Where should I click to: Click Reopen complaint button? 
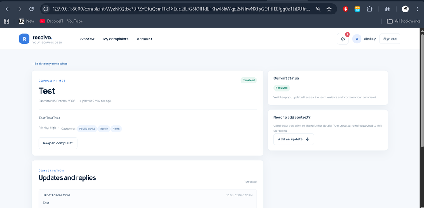(x=58, y=143)
